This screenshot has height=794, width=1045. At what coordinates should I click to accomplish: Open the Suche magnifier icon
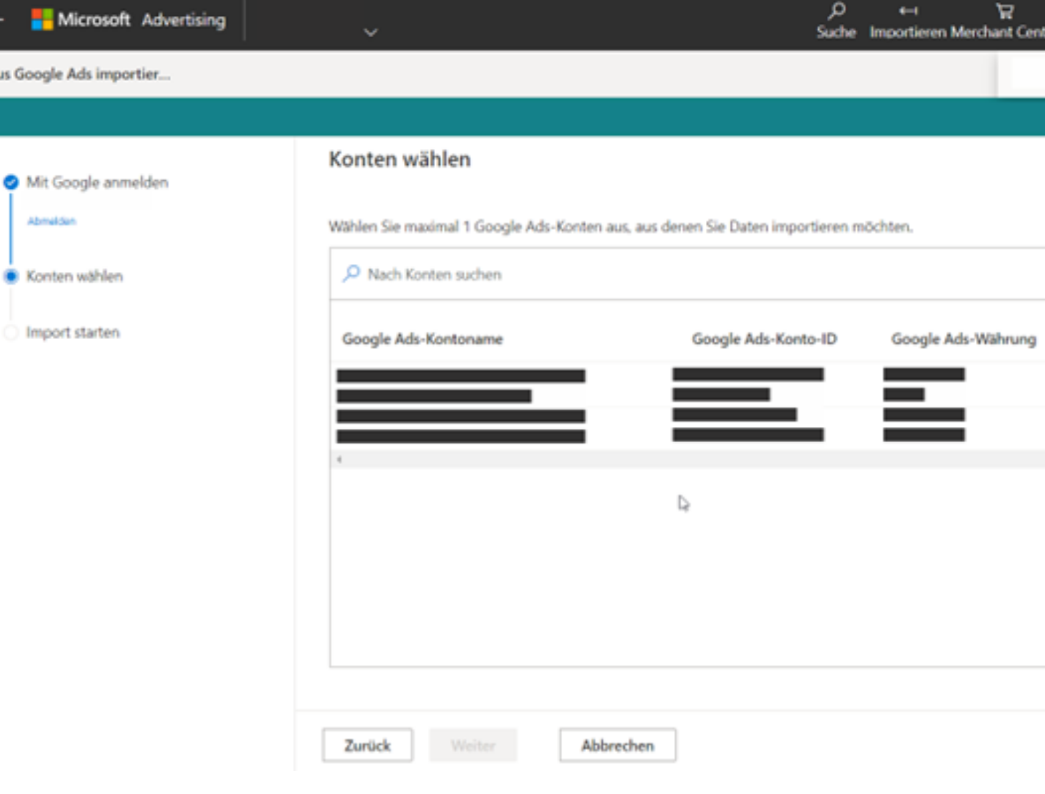[x=836, y=11]
